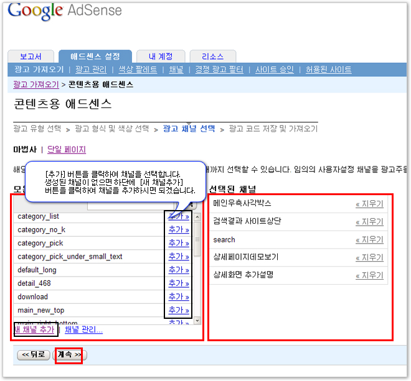Remove the search channel
This screenshot has width=411, height=381.
pos(369,239)
